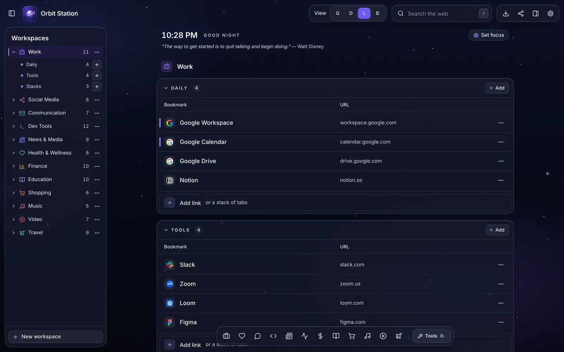564x352 pixels.
Task: Jump to Work via dock briefcase icon
Action: click(226, 336)
